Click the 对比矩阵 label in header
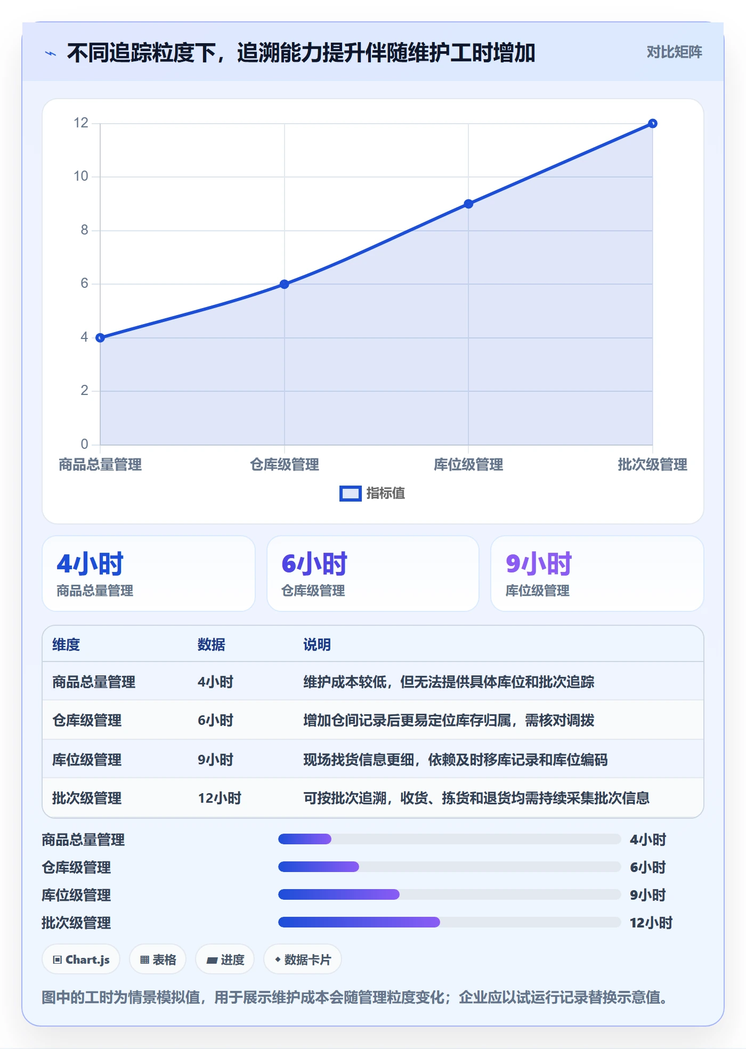746x1049 pixels. tap(674, 52)
